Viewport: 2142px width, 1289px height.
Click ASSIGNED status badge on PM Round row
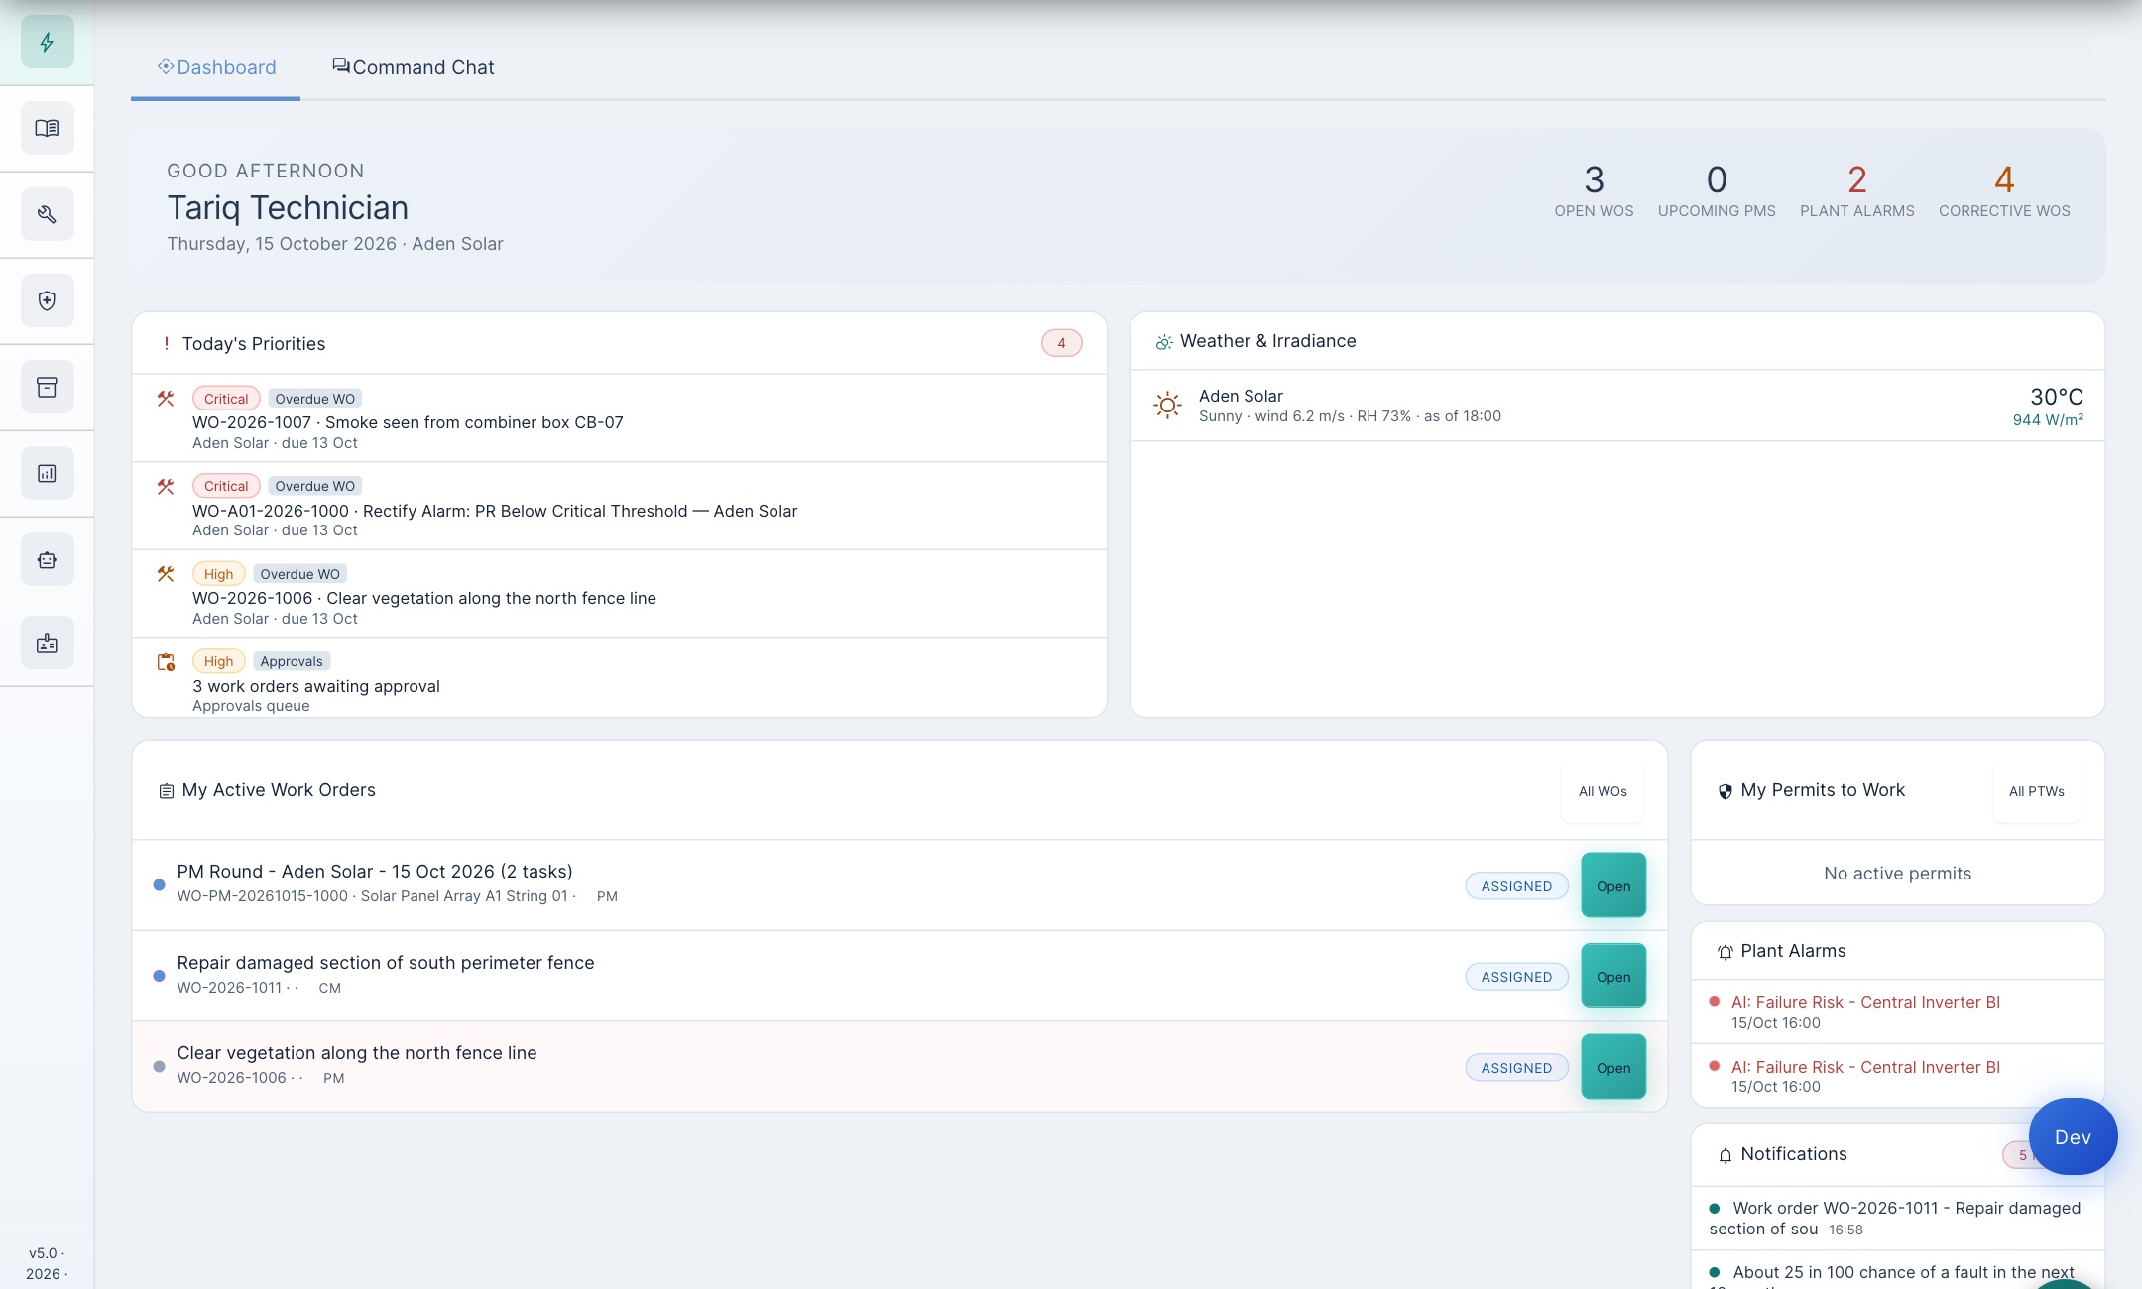pos(1516,886)
